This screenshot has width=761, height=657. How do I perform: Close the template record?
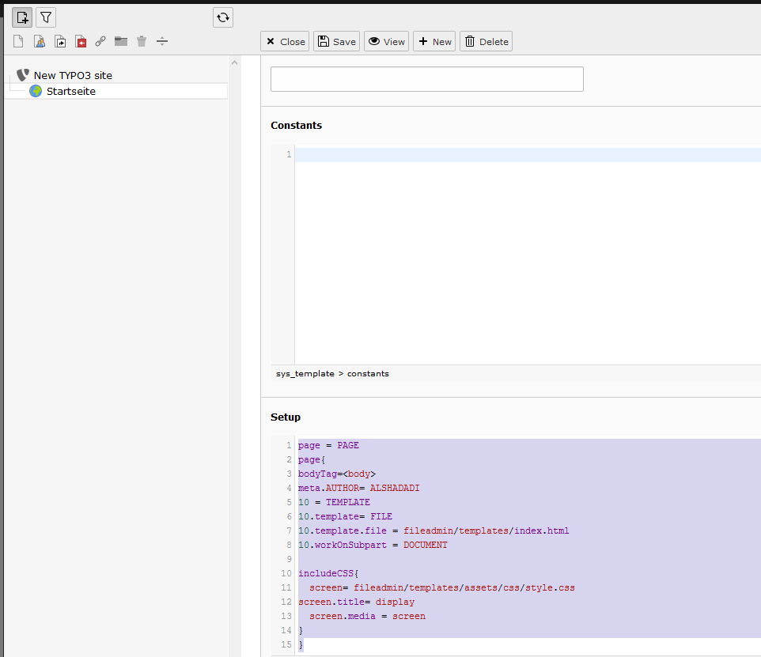285,41
